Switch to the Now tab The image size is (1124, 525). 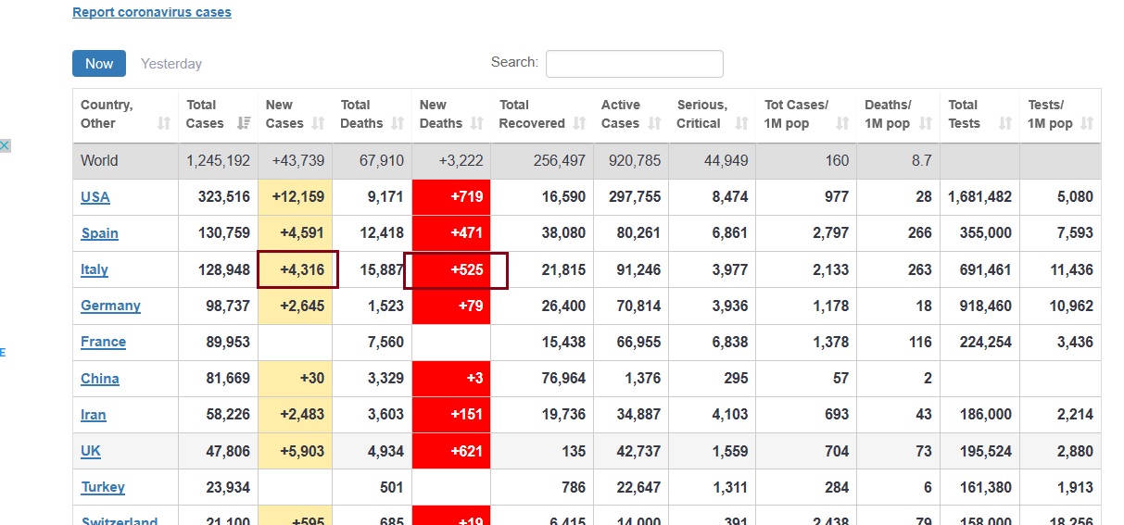click(x=99, y=63)
